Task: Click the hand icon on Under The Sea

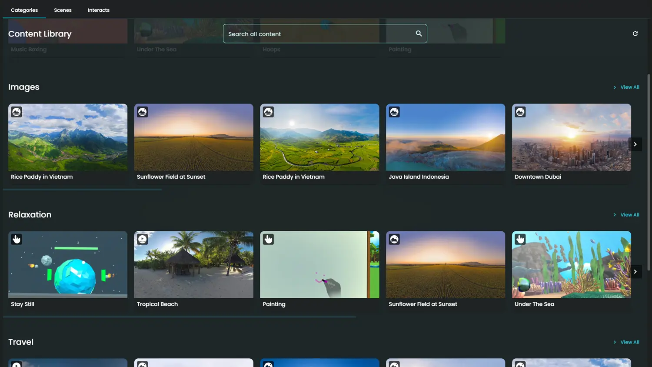Action: [520, 239]
